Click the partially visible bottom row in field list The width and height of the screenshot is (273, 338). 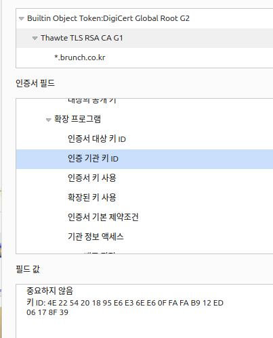point(144,252)
